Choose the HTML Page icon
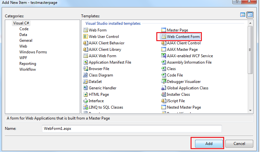Image resolution: width=260 pixels, height=152 pixels. click(86, 94)
